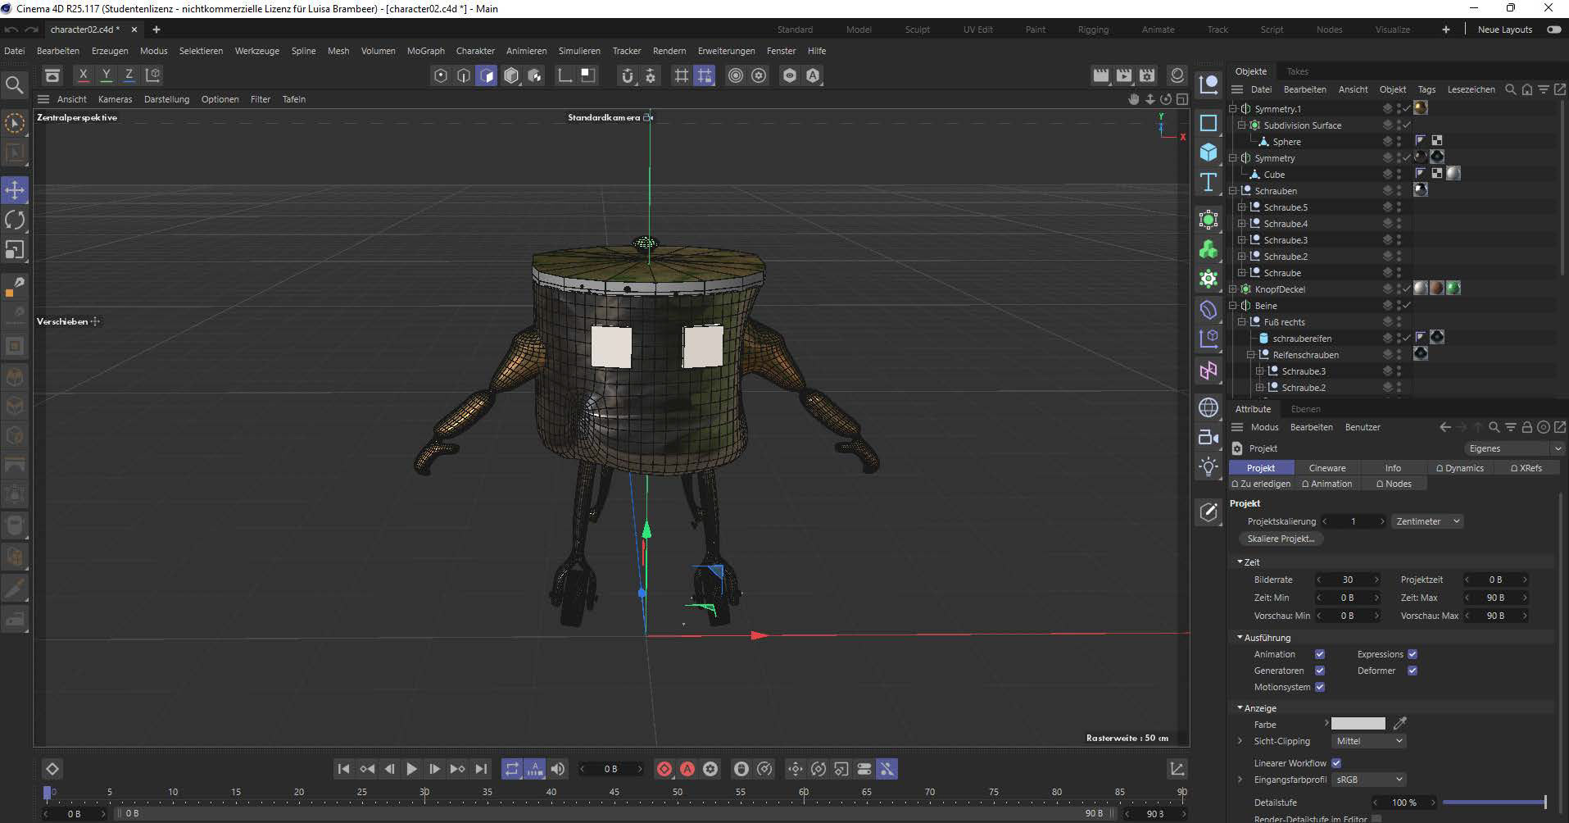Click the eyedropper beside Farbe color
Viewport: 1569px width, 823px height.
[1400, 723]
